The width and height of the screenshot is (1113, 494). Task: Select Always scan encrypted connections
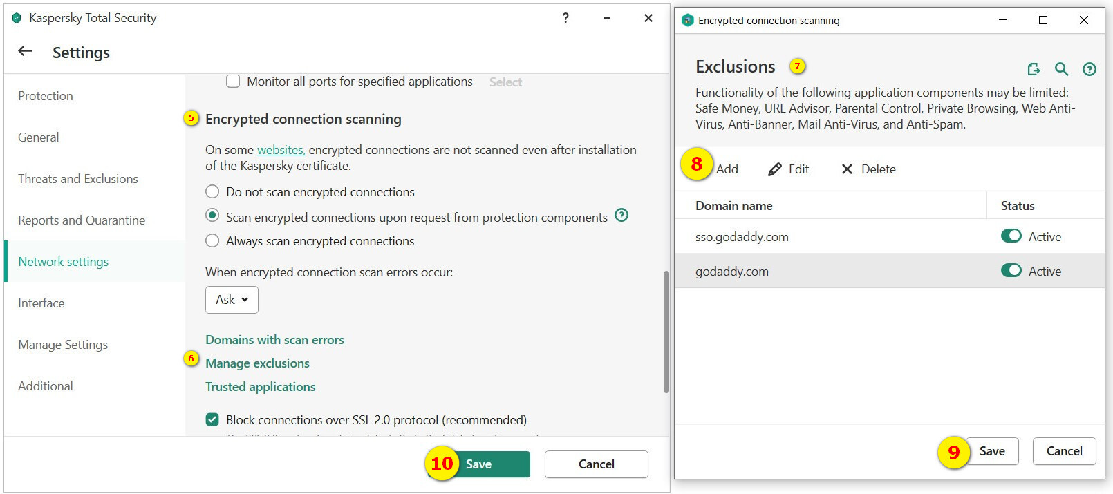click(213, 241)
